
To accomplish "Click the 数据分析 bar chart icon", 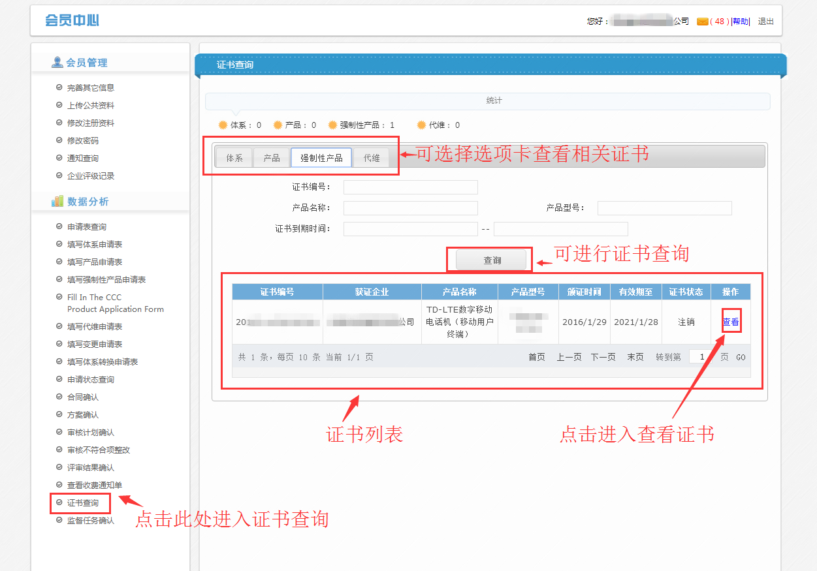I will point(57,202).
